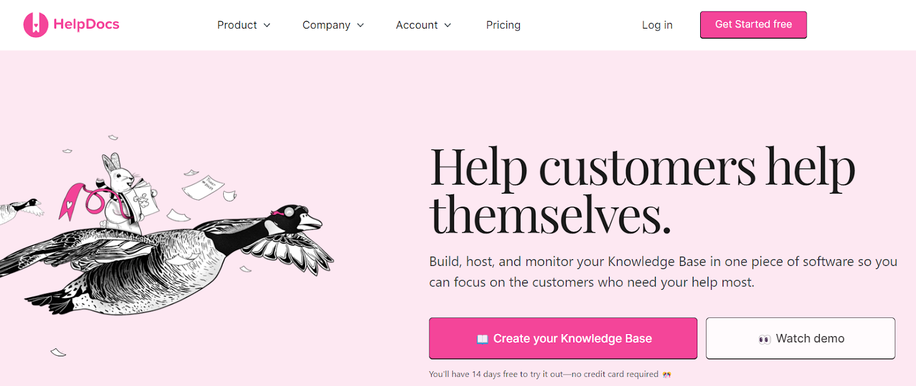This screenshot has width=916, height=386.
Task: Click the Watch demo button
Action: 800,338
